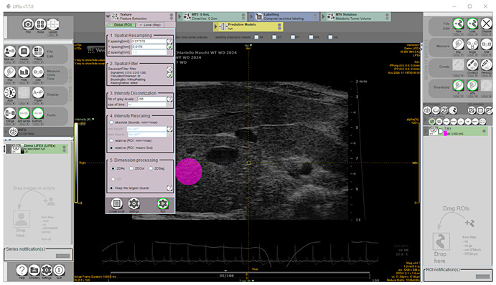The height and width of the screenshot is (285, 496).
Task: Open the Merge series tool
Action: (x=10, y=113)
